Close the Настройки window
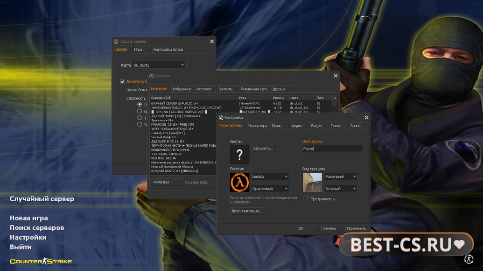Viewport: 483px width, 271px height. click(x=366, y=118)
